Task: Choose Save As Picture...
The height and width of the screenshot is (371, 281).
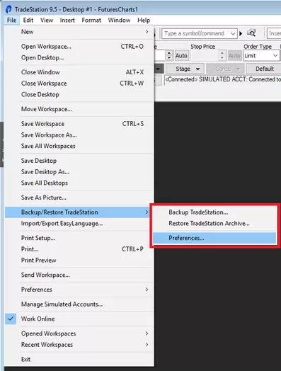Action: coord(79,198)
